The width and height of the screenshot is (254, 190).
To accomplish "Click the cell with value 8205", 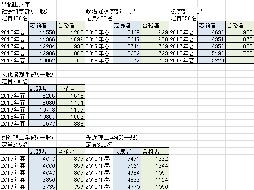I will pyautogui.click(x=42, y=96).
